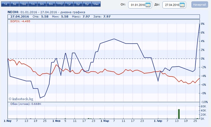Set chart period to 6m
The height and width of the screenshot is (127, 211).
click(51, 4)
